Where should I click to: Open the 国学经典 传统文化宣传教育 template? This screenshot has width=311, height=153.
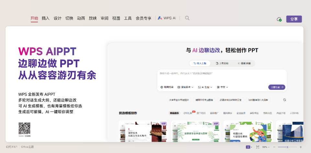[x=143, y=131]
